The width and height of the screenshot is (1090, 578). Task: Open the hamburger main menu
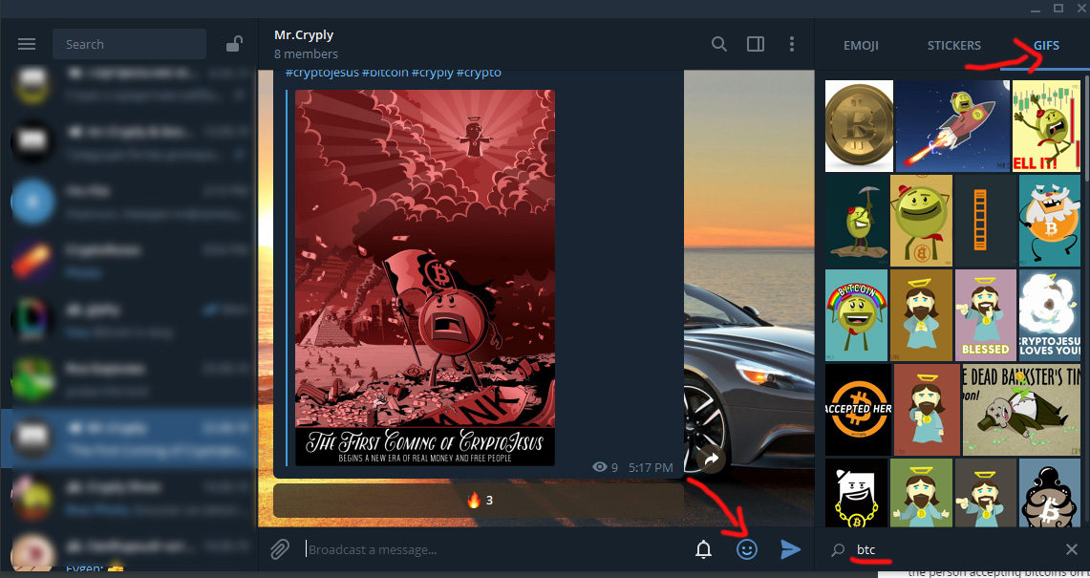27,45
